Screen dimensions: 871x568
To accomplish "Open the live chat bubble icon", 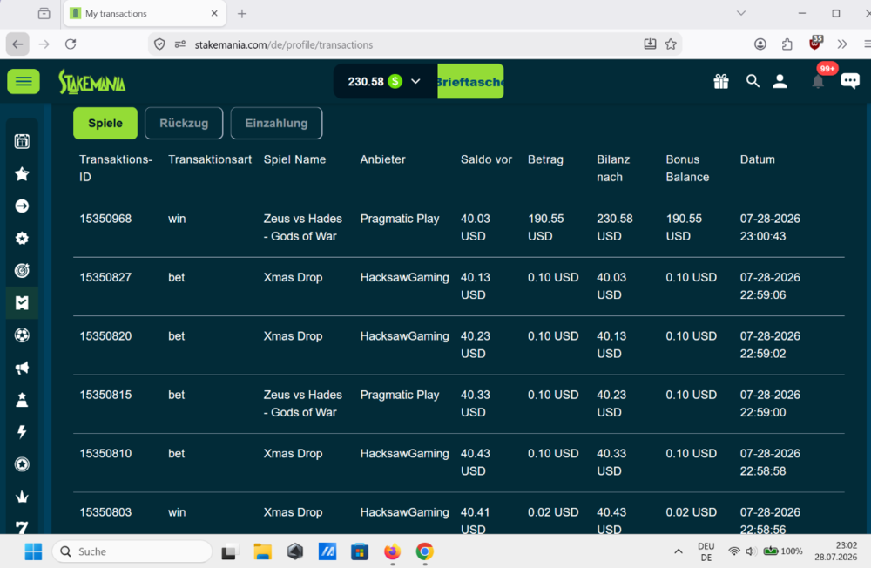I will click(850, 81).
